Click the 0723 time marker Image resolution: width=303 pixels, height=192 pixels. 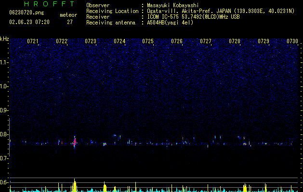coord(91,41)
